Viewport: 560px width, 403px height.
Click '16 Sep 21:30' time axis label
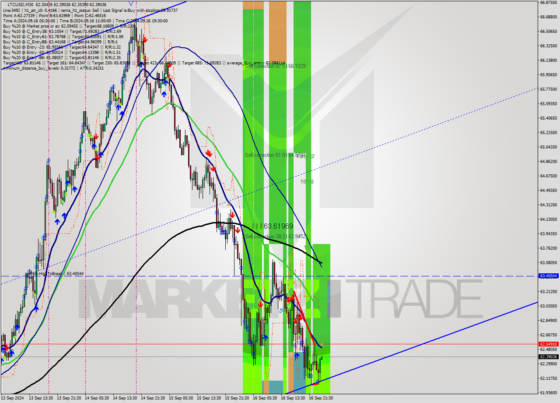click(x=321, y=398)
